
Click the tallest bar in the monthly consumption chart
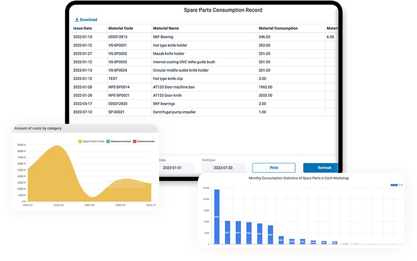(x=217, y=216)
